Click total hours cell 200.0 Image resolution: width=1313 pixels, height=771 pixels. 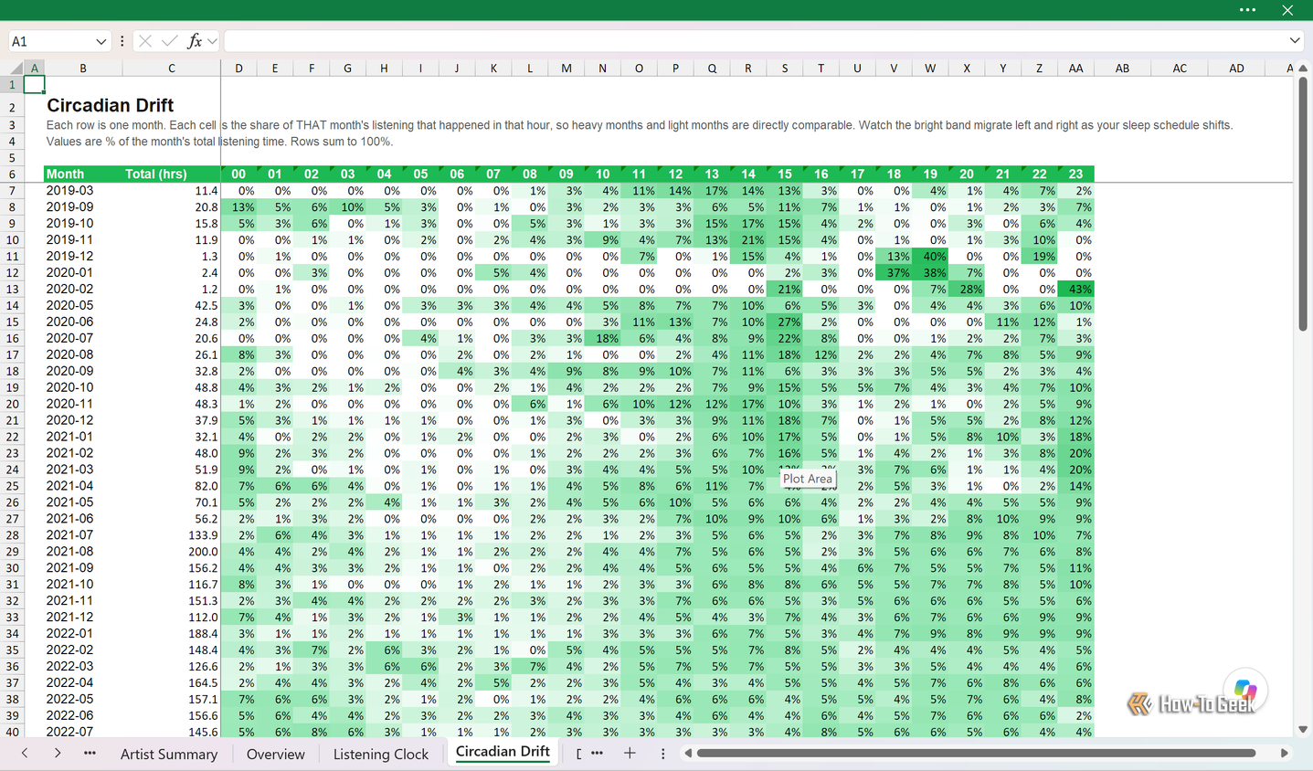pos(171,552)
